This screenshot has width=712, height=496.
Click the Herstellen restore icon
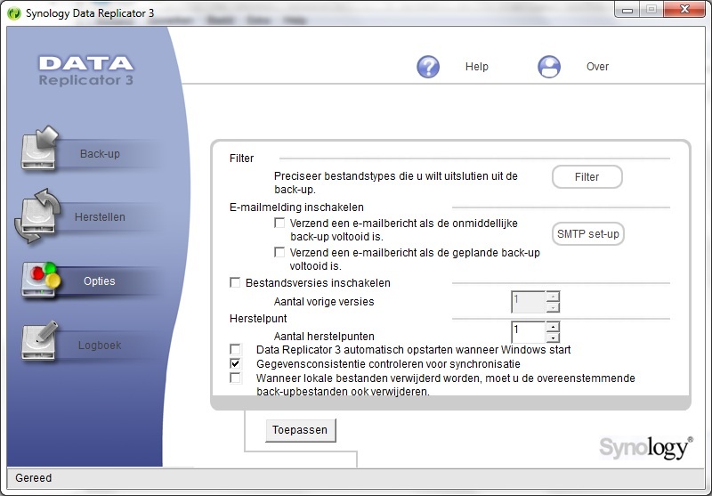click(38, 216)
